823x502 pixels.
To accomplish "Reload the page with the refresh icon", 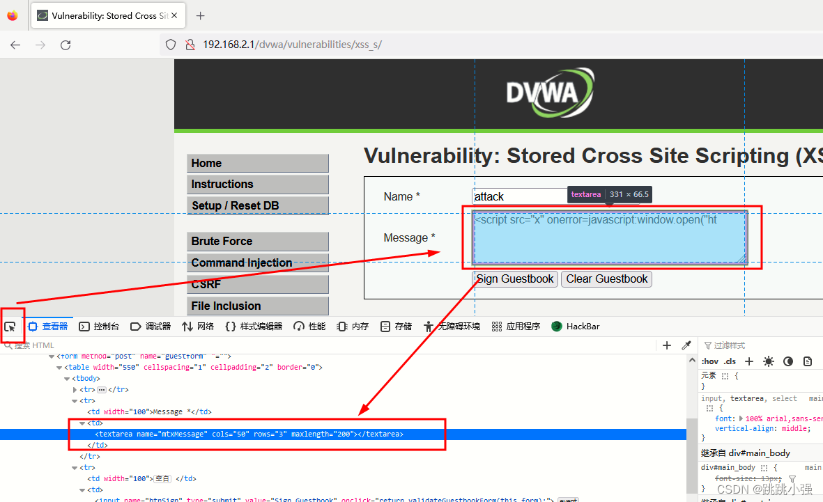I will click(x=66, y=45).
